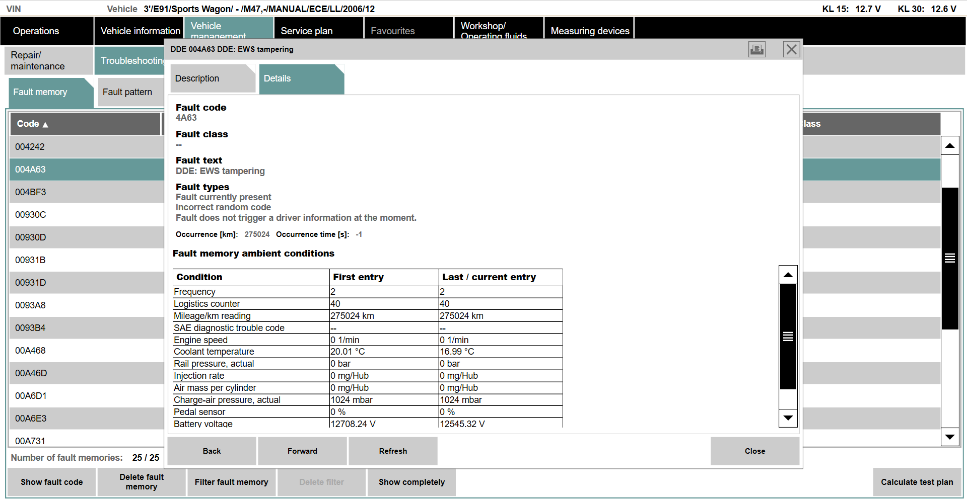
Task: Select fault code 00A46D row
Action: pyautogui.click(x=87, y=373)
